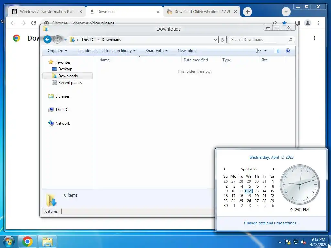Go to the previous month in calendar
This screenshot has height=248, width=331.
pyautogui.click(x=224, y=169)
